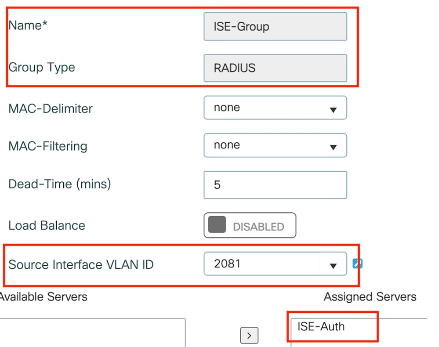Click the gray Load Balance switch knob
Screen dimensions: 439x347
[217, 224]
